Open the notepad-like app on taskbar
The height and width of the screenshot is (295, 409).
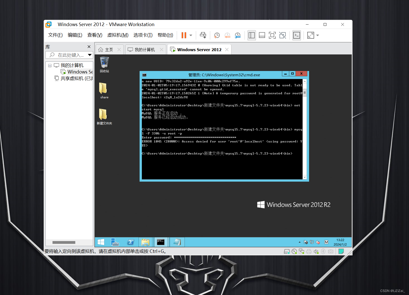tap(177, 242)
